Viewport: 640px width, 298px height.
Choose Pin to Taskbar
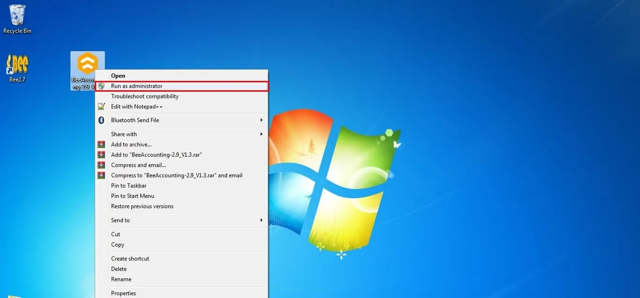(181, 186)
